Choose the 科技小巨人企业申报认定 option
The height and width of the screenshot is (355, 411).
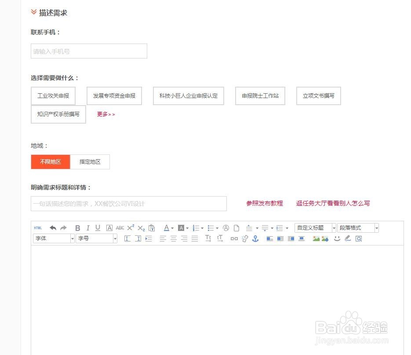(x=189, y=96)
